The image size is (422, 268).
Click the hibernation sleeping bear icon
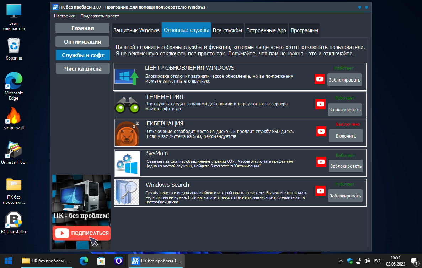[127, 133]
